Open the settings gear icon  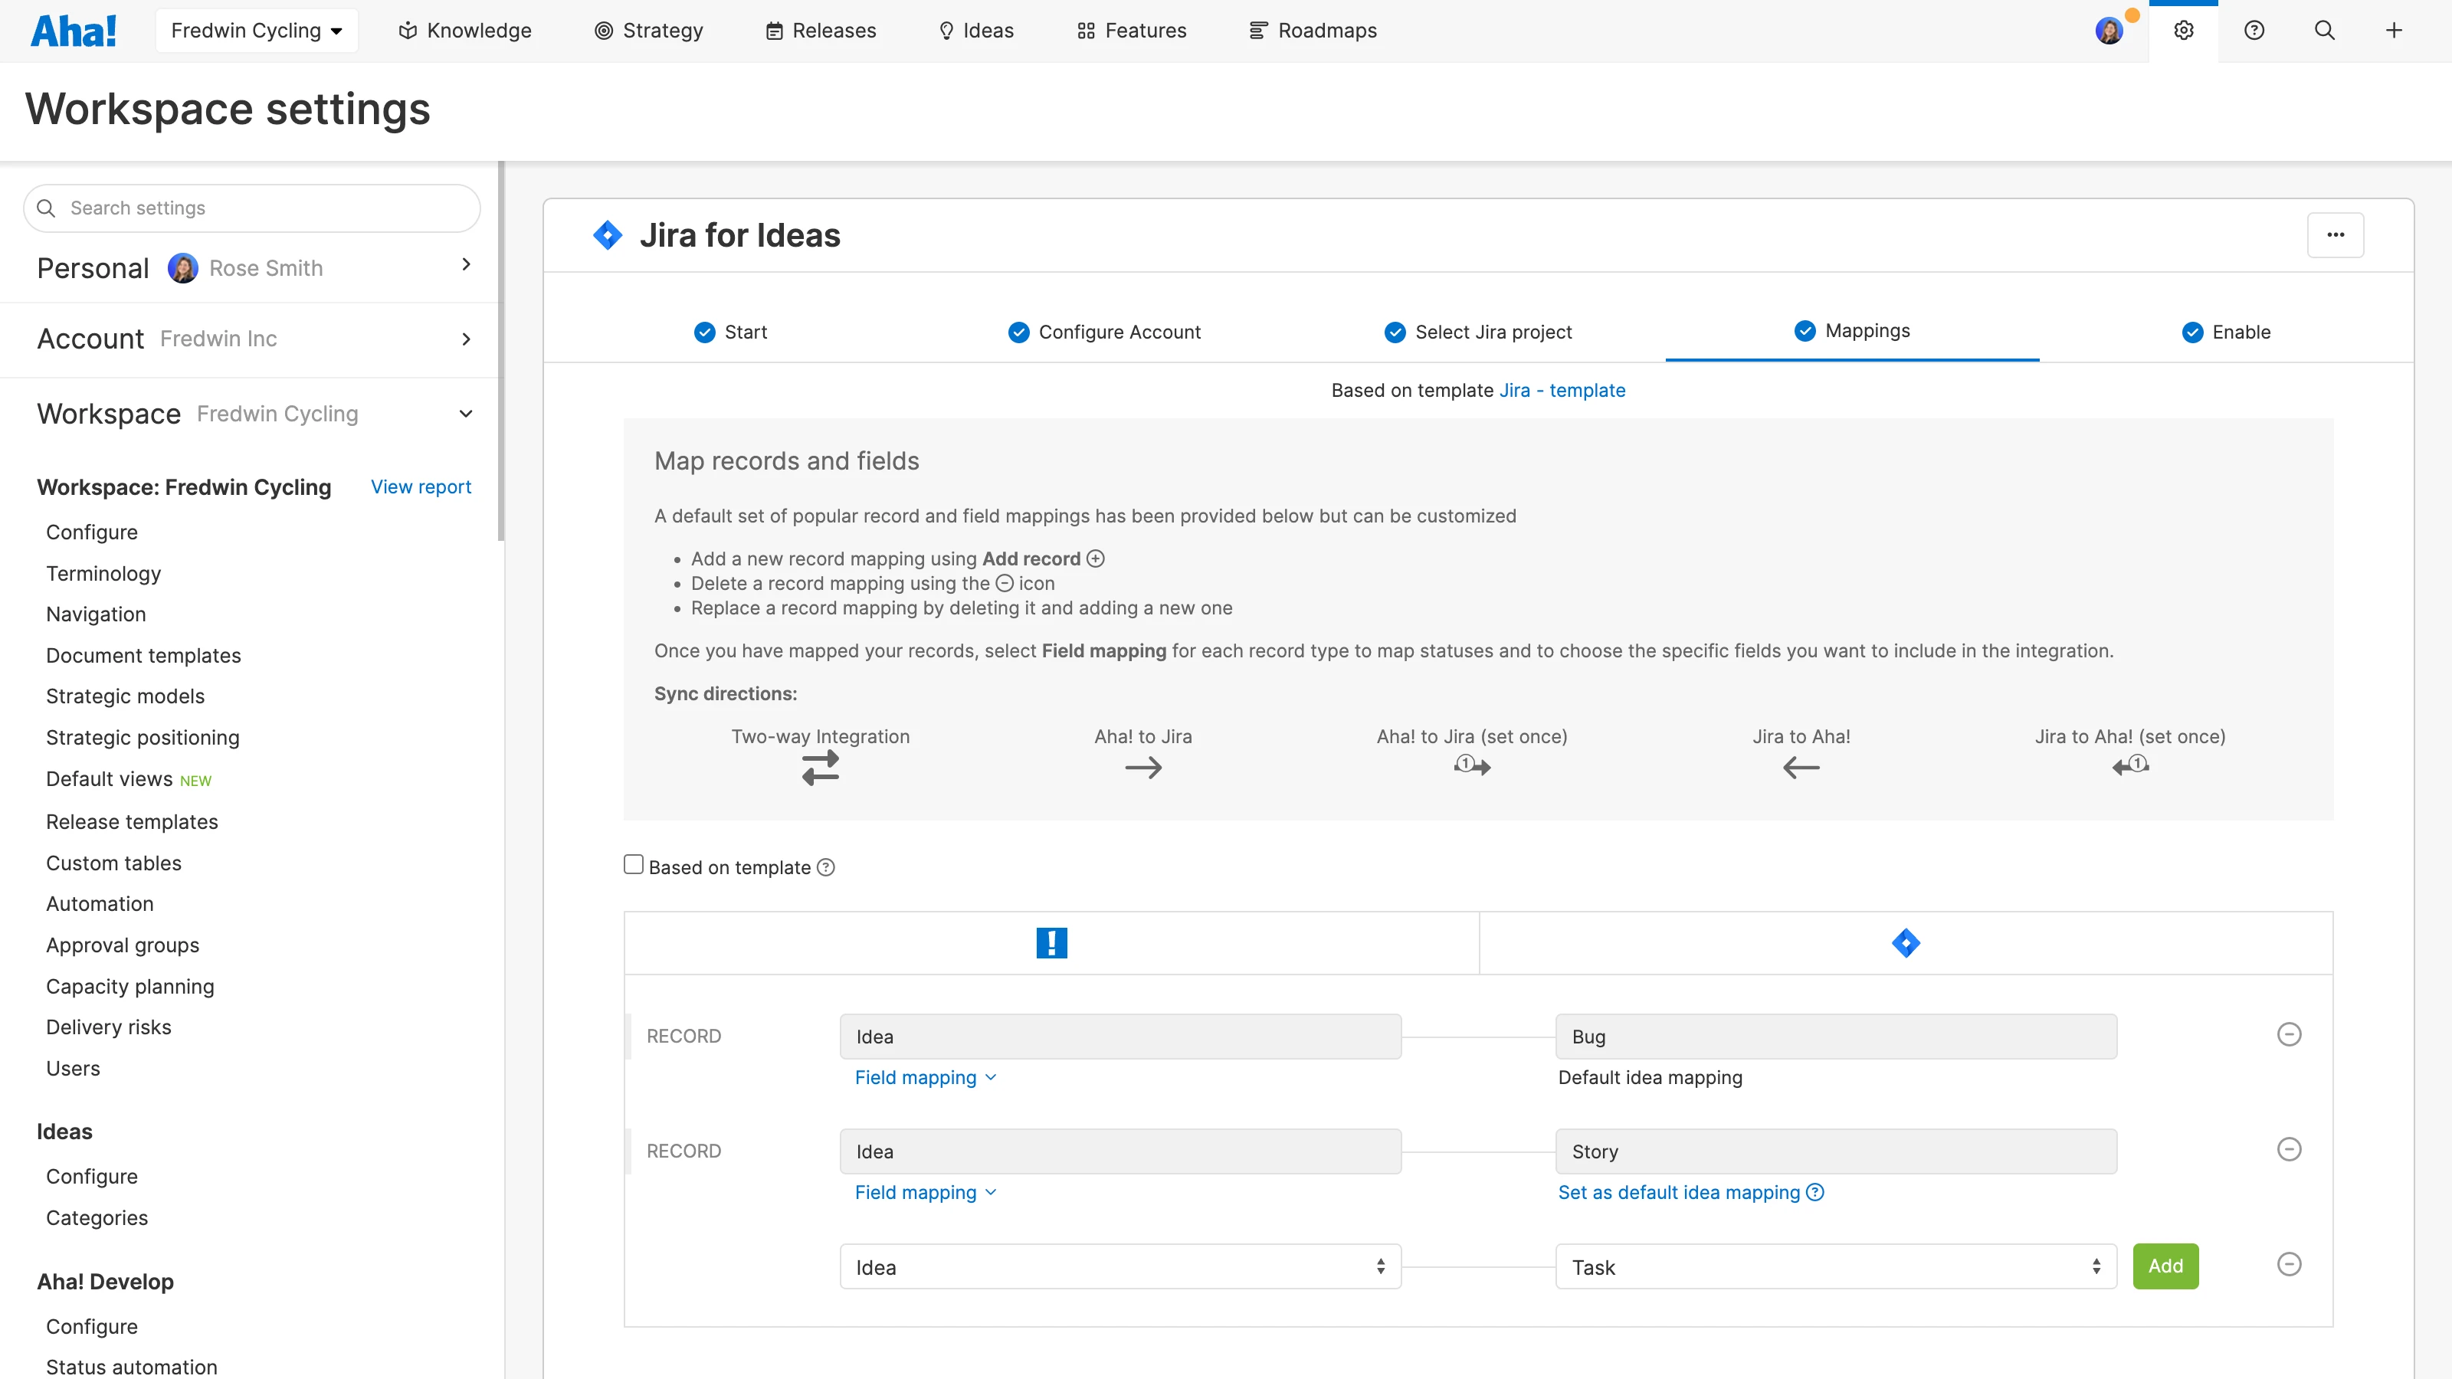(x=2184, y=31)
